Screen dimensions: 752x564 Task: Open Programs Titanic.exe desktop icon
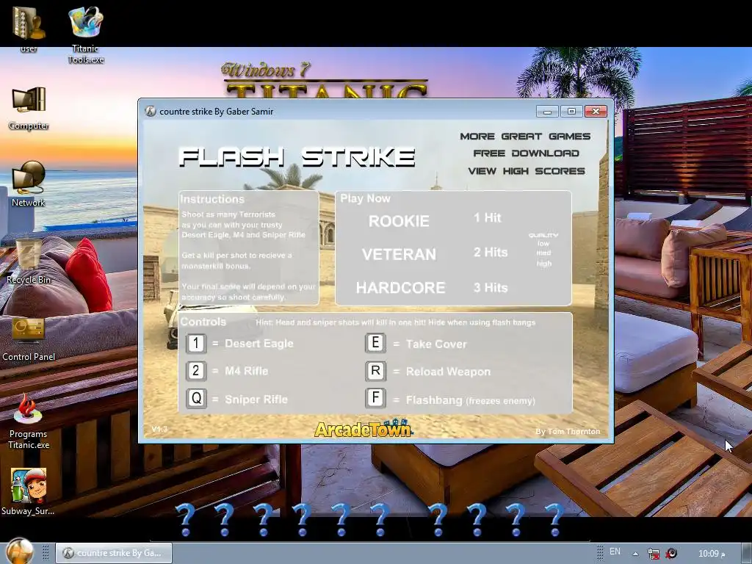coord(29,422)
